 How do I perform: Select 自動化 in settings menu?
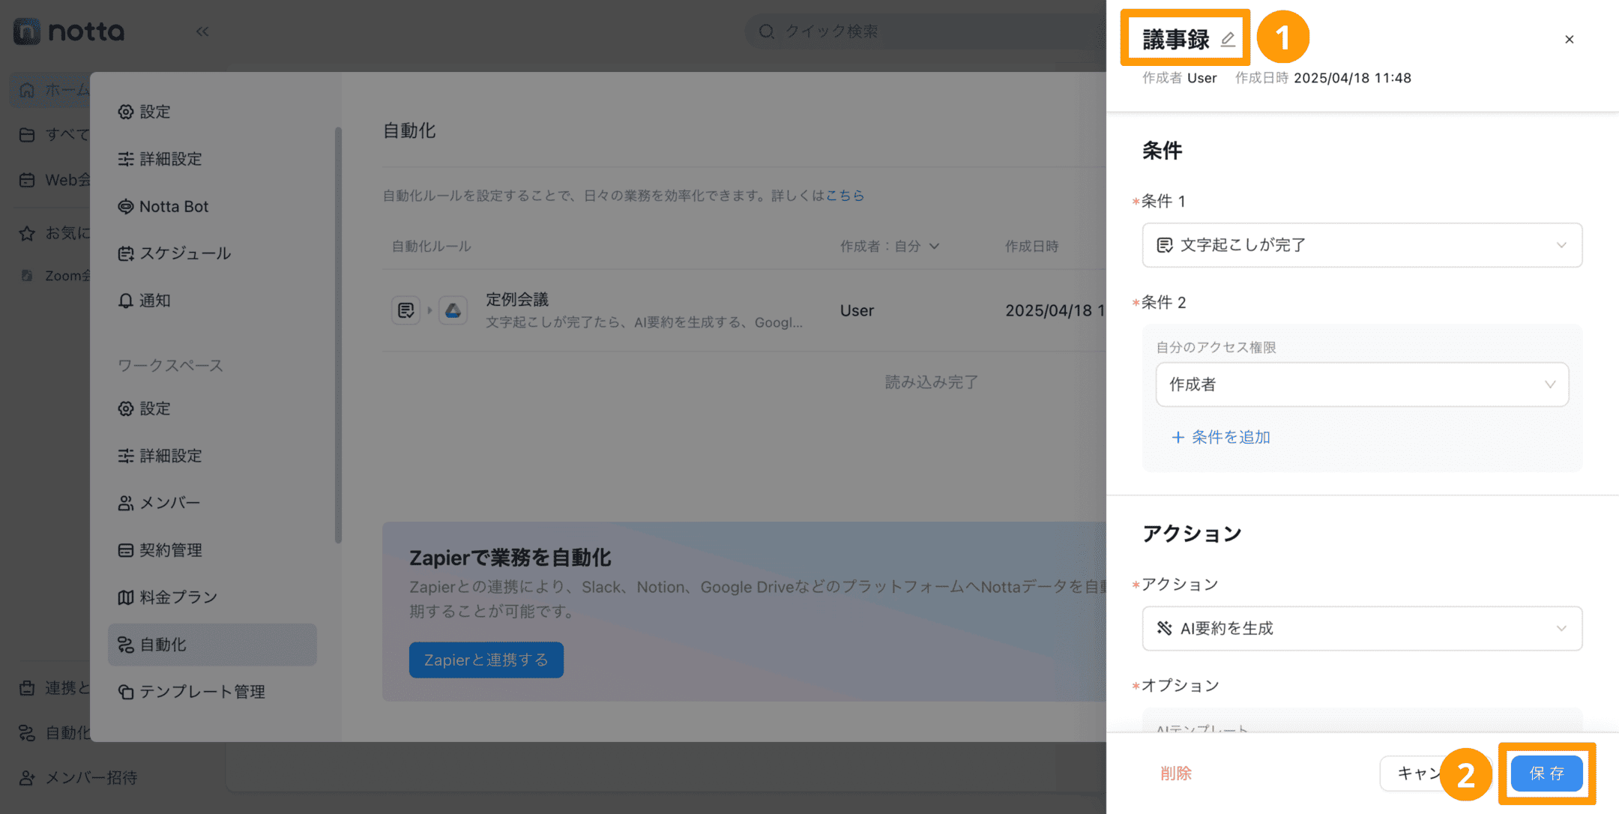coord(212,645)
